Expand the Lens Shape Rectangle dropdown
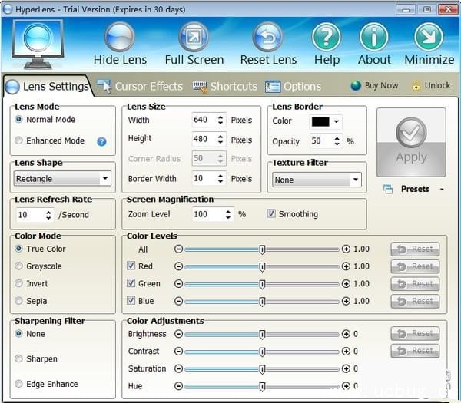 pyautogui.click(x=63, y=179)
